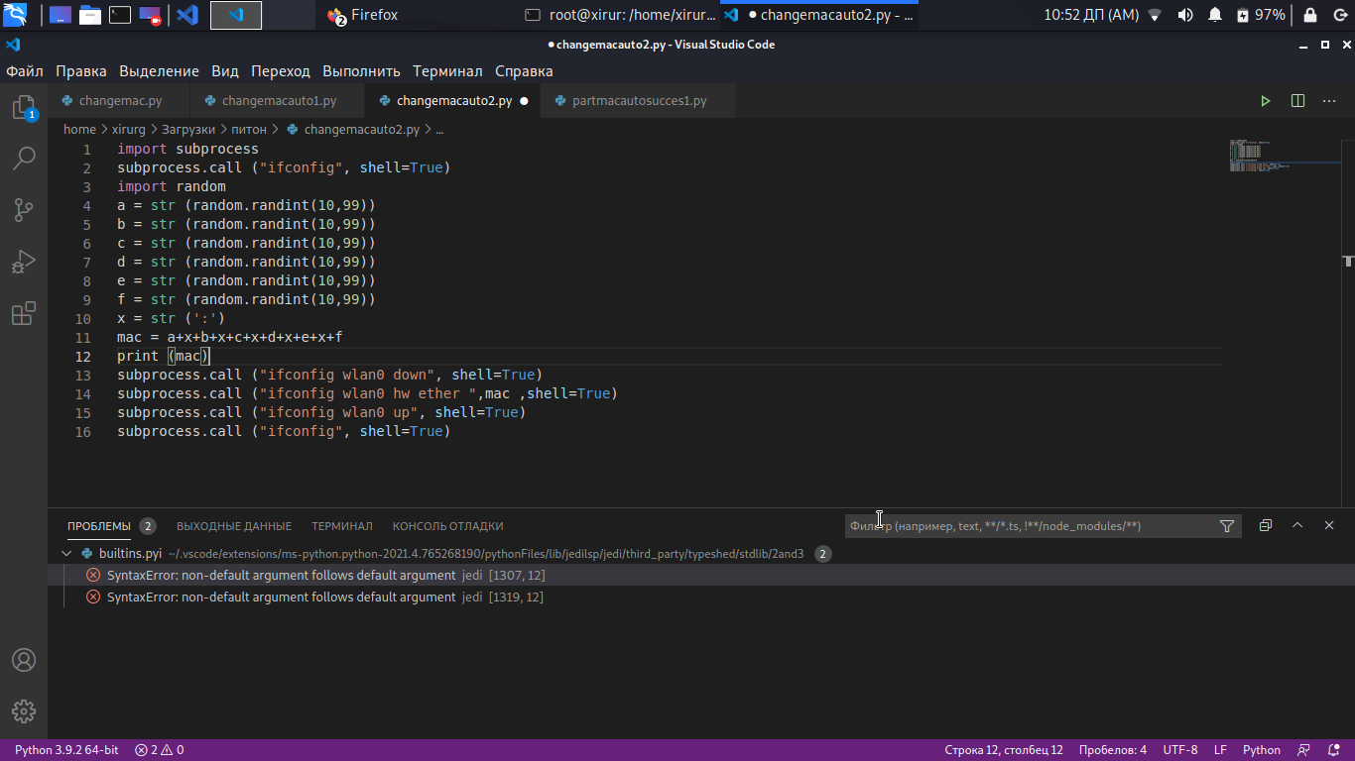Click the filter funnel icon in Problems panel
The image size is (1355, 761).
click(1227, 526)
